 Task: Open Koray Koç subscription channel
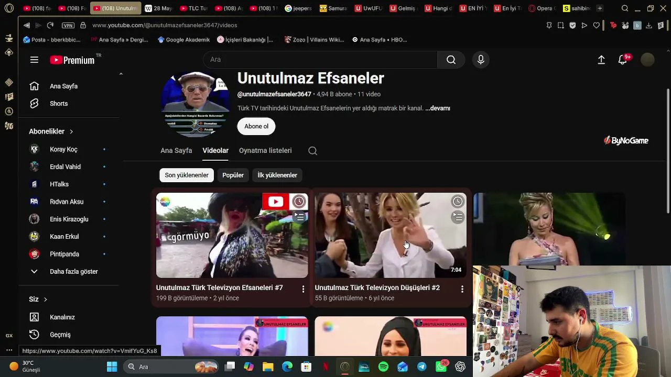click(63, 150)
